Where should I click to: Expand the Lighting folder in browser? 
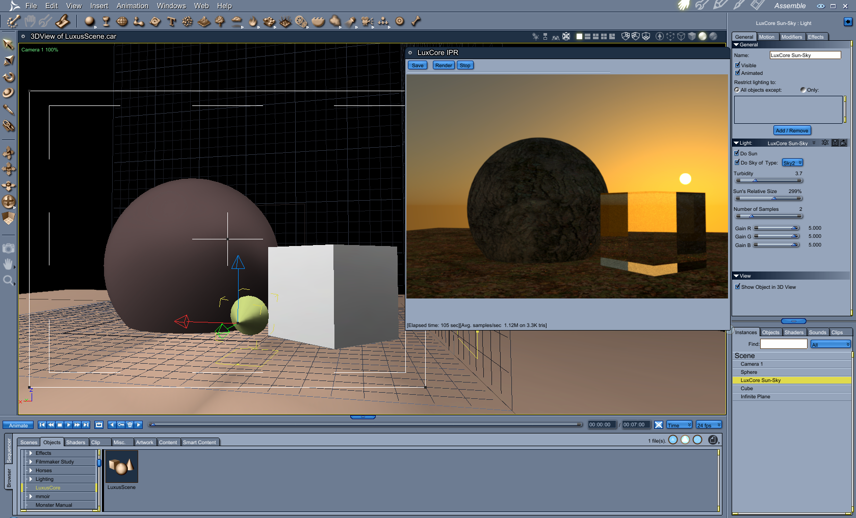pyautogui.click(x=31, y=479)
